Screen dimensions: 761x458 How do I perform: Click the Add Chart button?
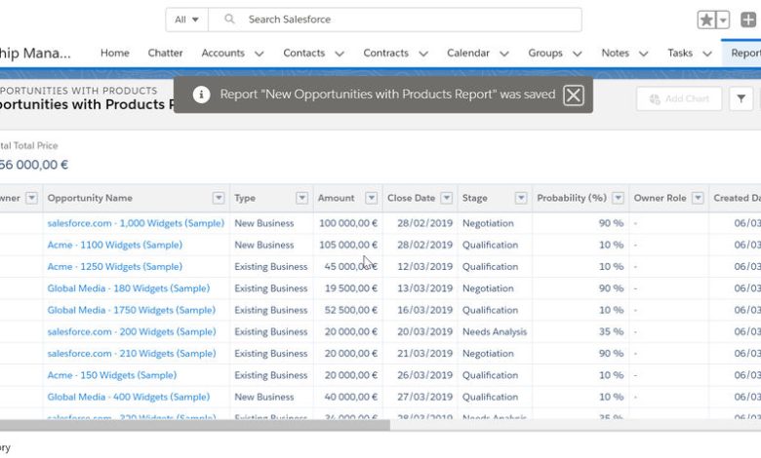(x=679, y=98)
